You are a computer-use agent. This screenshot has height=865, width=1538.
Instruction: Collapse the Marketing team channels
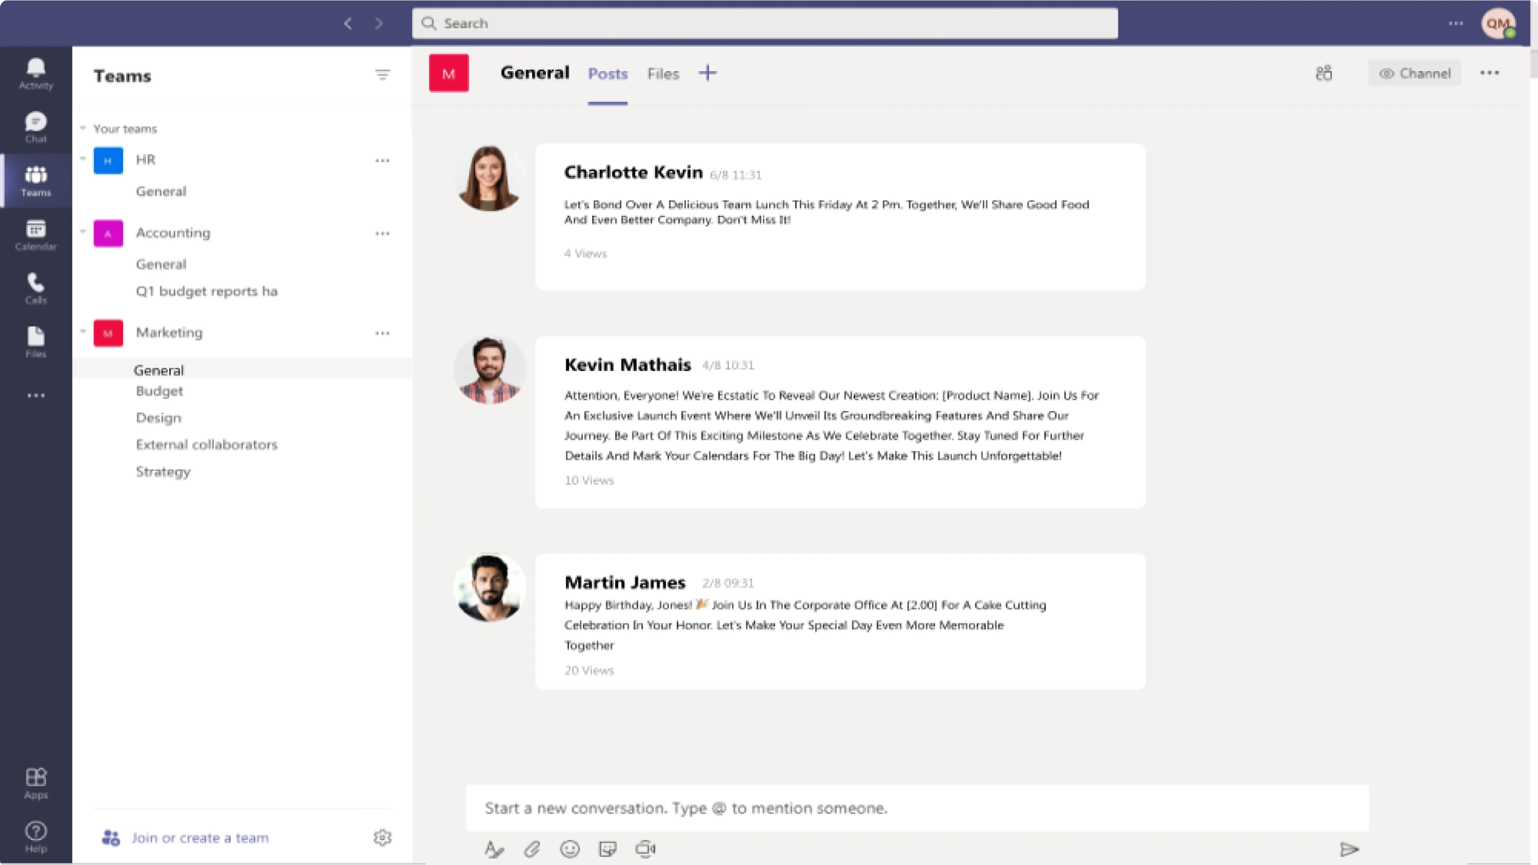click(82, 333)
